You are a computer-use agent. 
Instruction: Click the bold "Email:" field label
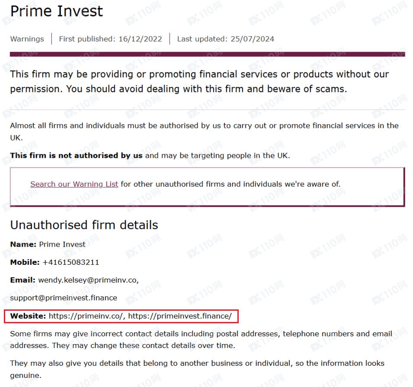click(23, 280)
